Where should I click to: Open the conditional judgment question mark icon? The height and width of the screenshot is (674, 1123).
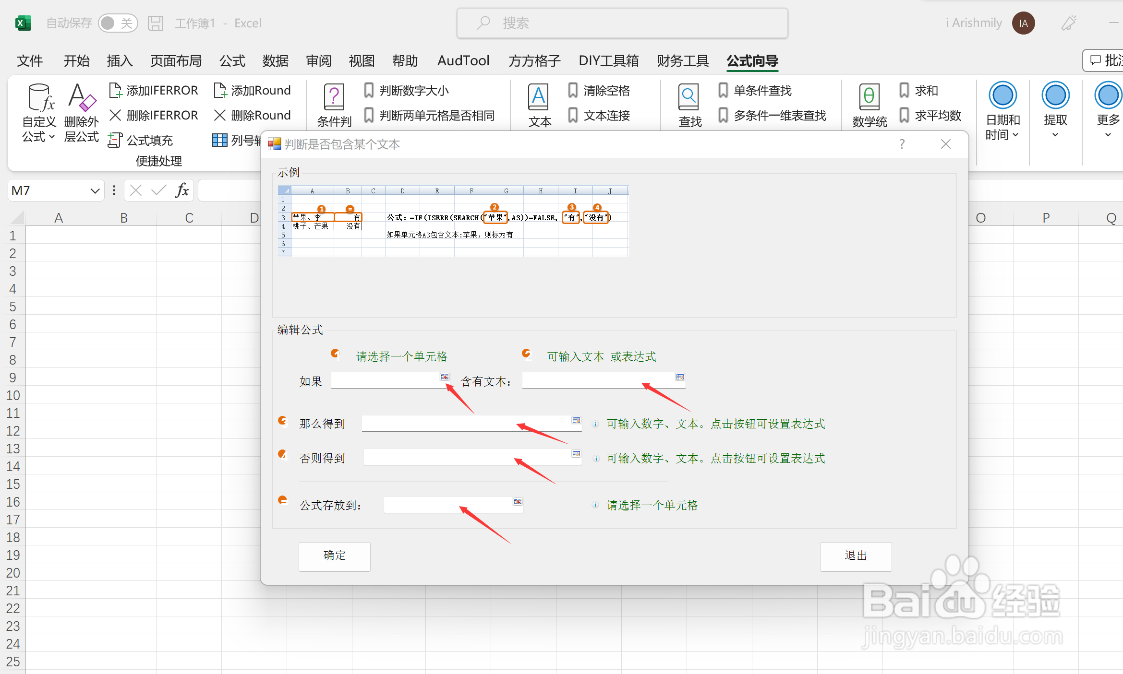(334, 97)
